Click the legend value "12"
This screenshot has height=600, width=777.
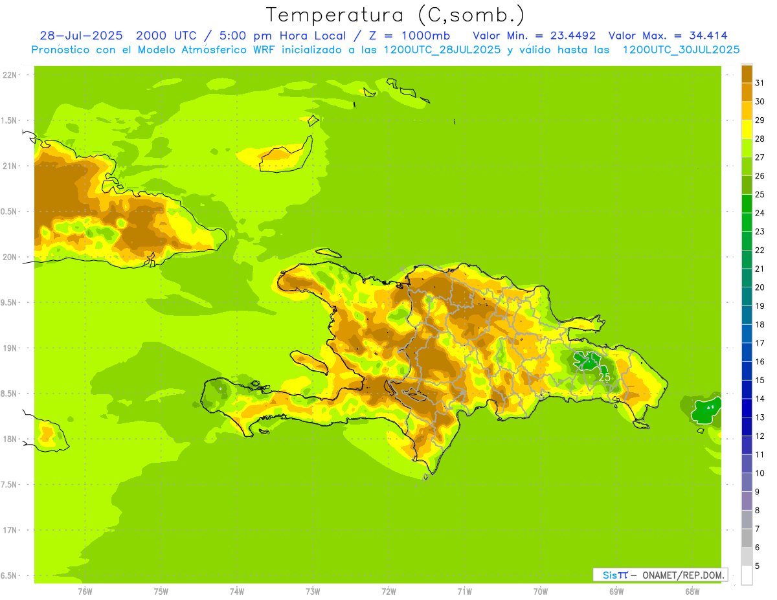click(x=760, y=436)
